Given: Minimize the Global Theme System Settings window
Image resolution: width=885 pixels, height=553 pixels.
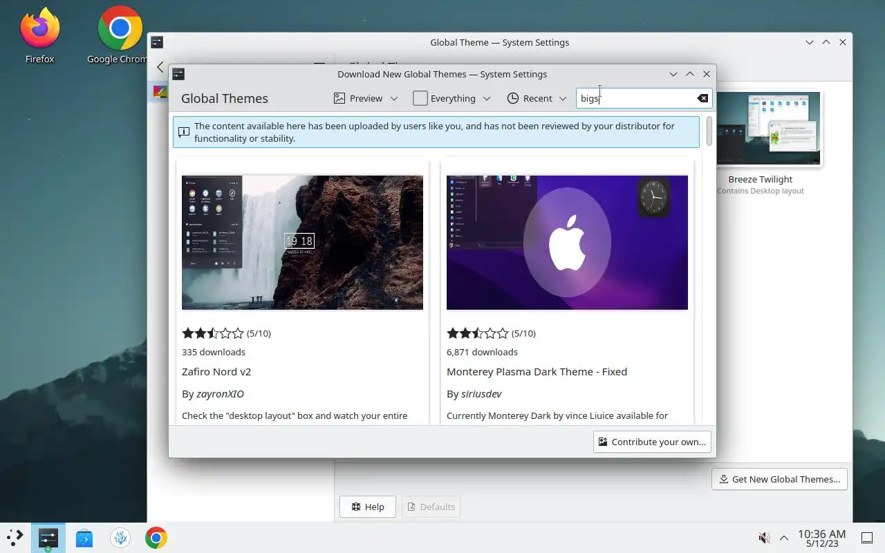Looking at the screenshot, I should tap(810, 42).
